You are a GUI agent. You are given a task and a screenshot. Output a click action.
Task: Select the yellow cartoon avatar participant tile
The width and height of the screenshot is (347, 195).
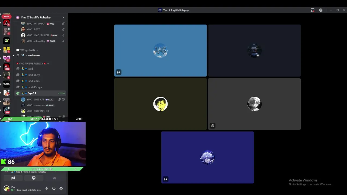click(x=160, y=104)
